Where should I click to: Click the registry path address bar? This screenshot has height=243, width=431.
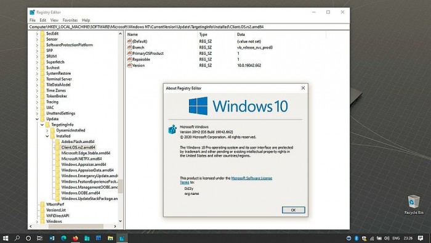pos(189,27)
